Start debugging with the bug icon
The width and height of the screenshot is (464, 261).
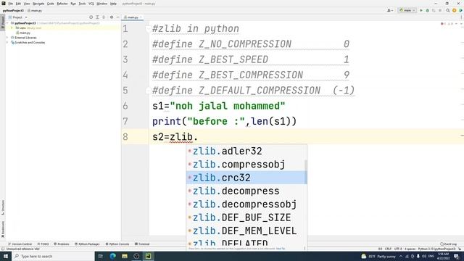[x=427, y=10]
